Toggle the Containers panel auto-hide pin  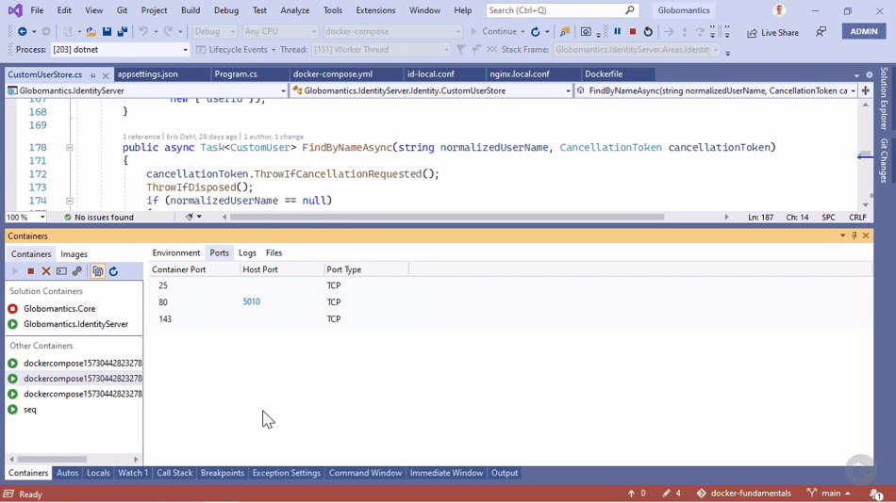pyautogui.click(x=855, y=235)
